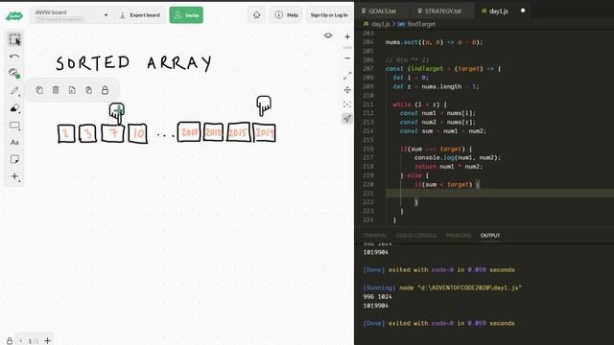This screenshot has height=345, width=614.
Task: Select the Aa text tool
Action: 14,143
